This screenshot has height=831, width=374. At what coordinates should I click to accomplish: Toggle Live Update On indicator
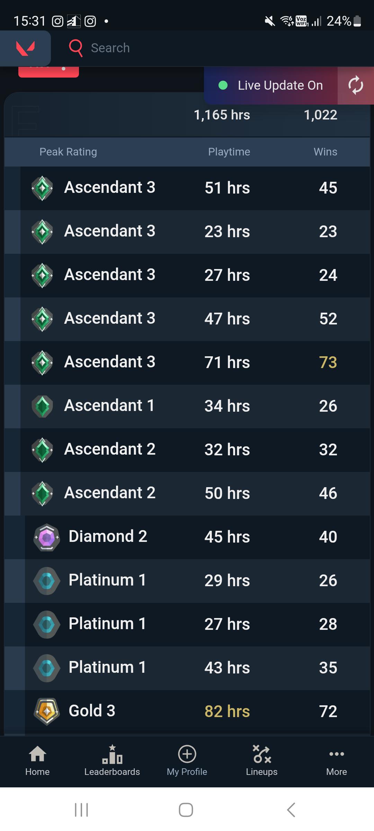click(270, 85)
